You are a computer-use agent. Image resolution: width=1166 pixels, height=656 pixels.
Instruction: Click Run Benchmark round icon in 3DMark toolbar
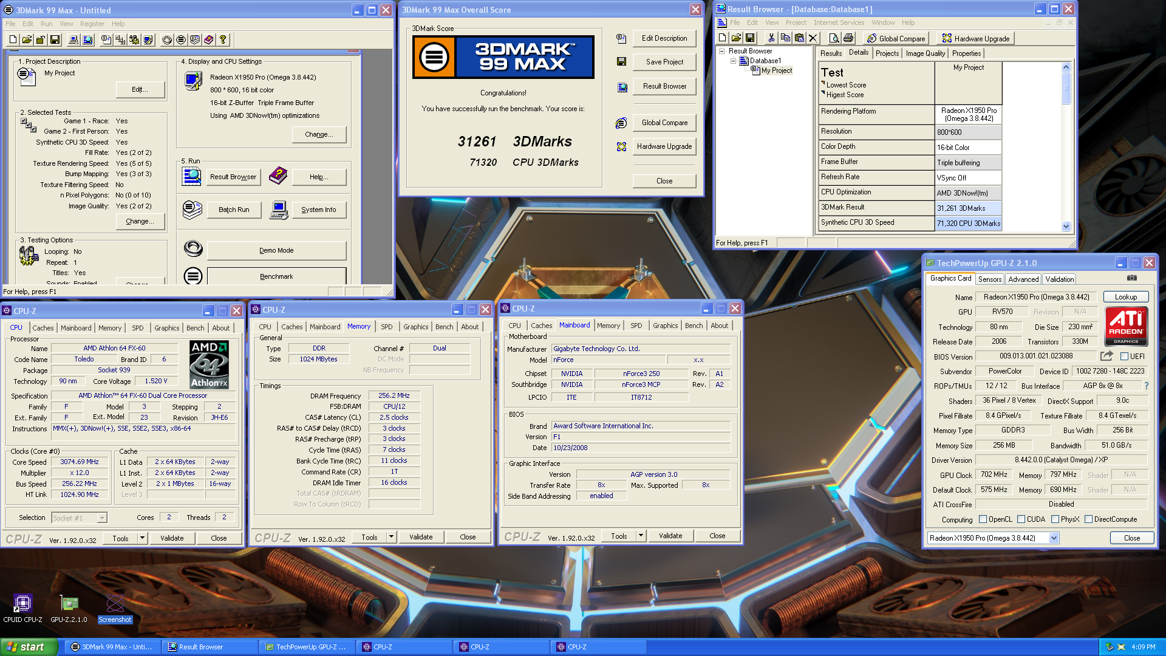[181, 39]
